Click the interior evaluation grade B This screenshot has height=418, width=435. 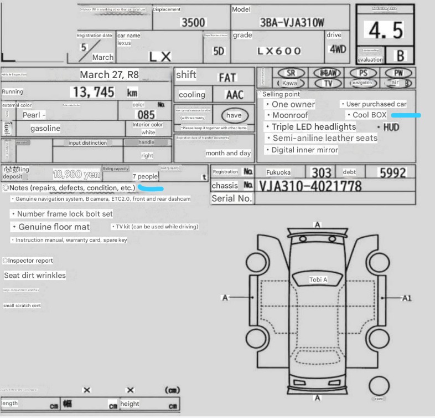point(401,55)
